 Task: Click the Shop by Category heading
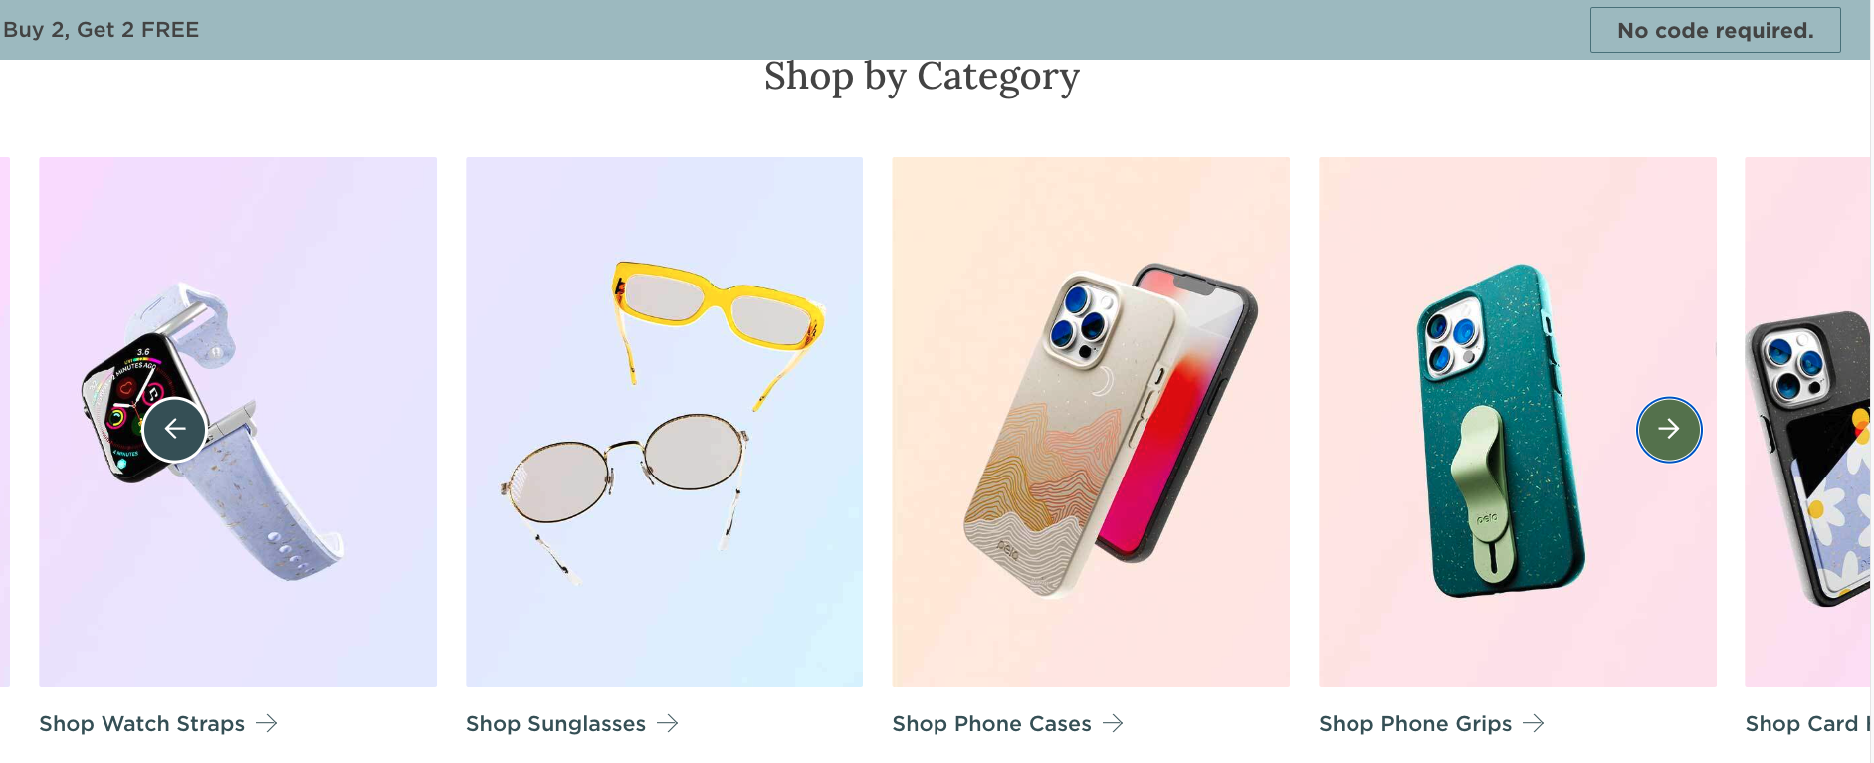922,77
